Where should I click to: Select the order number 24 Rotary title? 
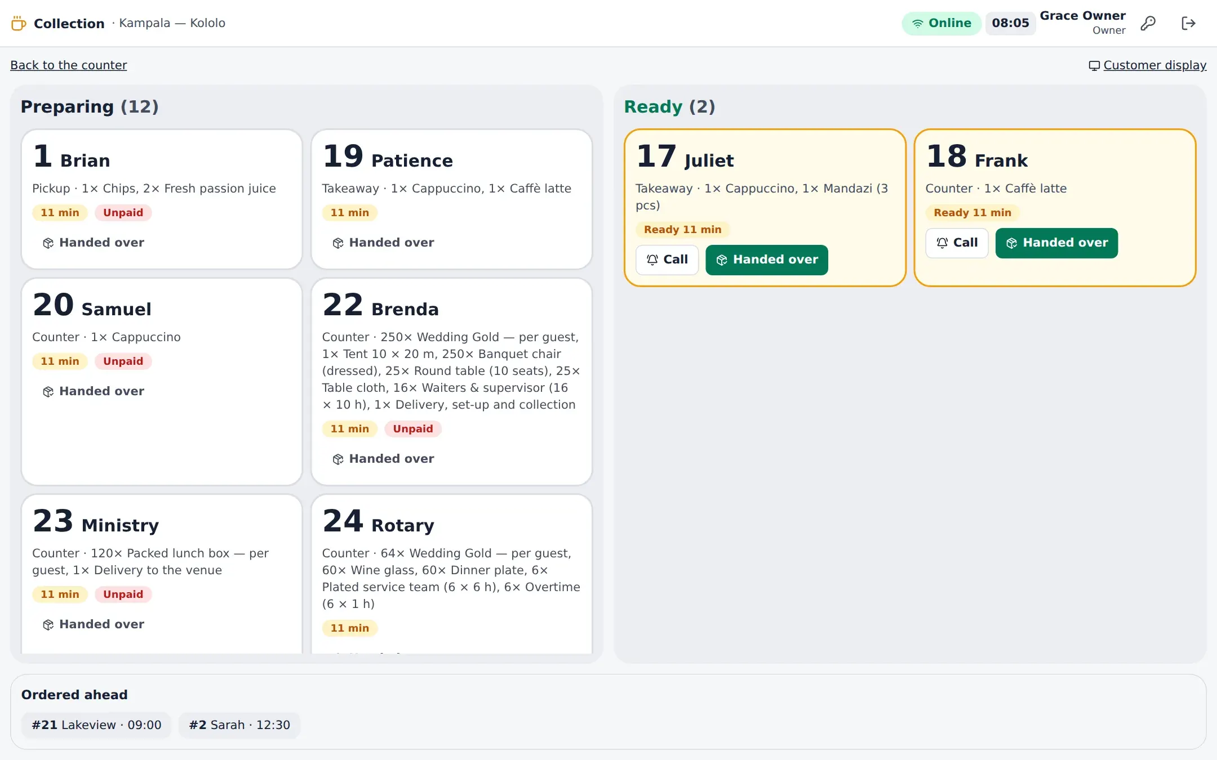(x=378, y=521)
